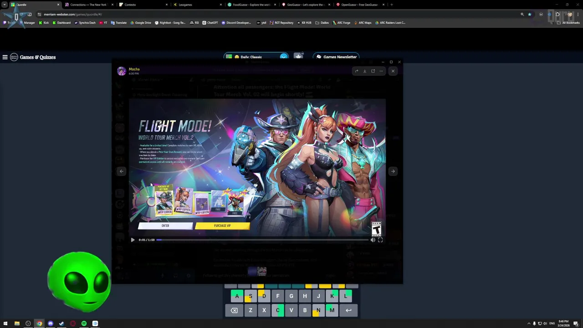Open Merriam-Webster hamburger menu
The image size is (583, 328).
tap(5, 57)
